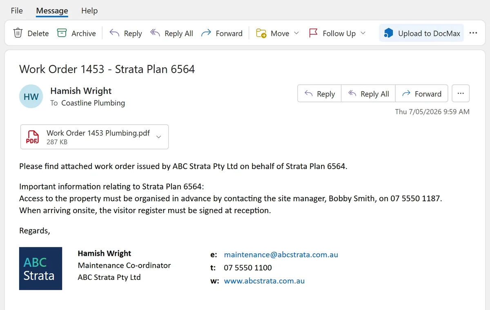The height and width of the screenshot is (310, 490).
Task: Click the ABC Strata logo image
Action: [x=41, y=268]
